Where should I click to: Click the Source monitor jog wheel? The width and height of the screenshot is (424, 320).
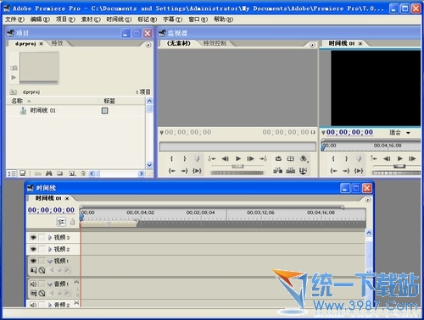click(x=237, y=173)
